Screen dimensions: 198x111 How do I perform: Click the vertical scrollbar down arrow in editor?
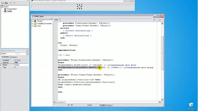click(x=162, y=99)
